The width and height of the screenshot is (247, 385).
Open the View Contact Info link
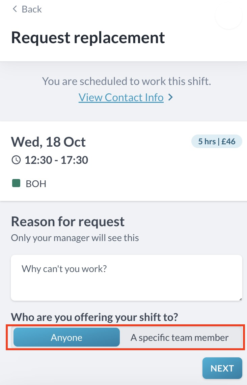tap(121, 97)
